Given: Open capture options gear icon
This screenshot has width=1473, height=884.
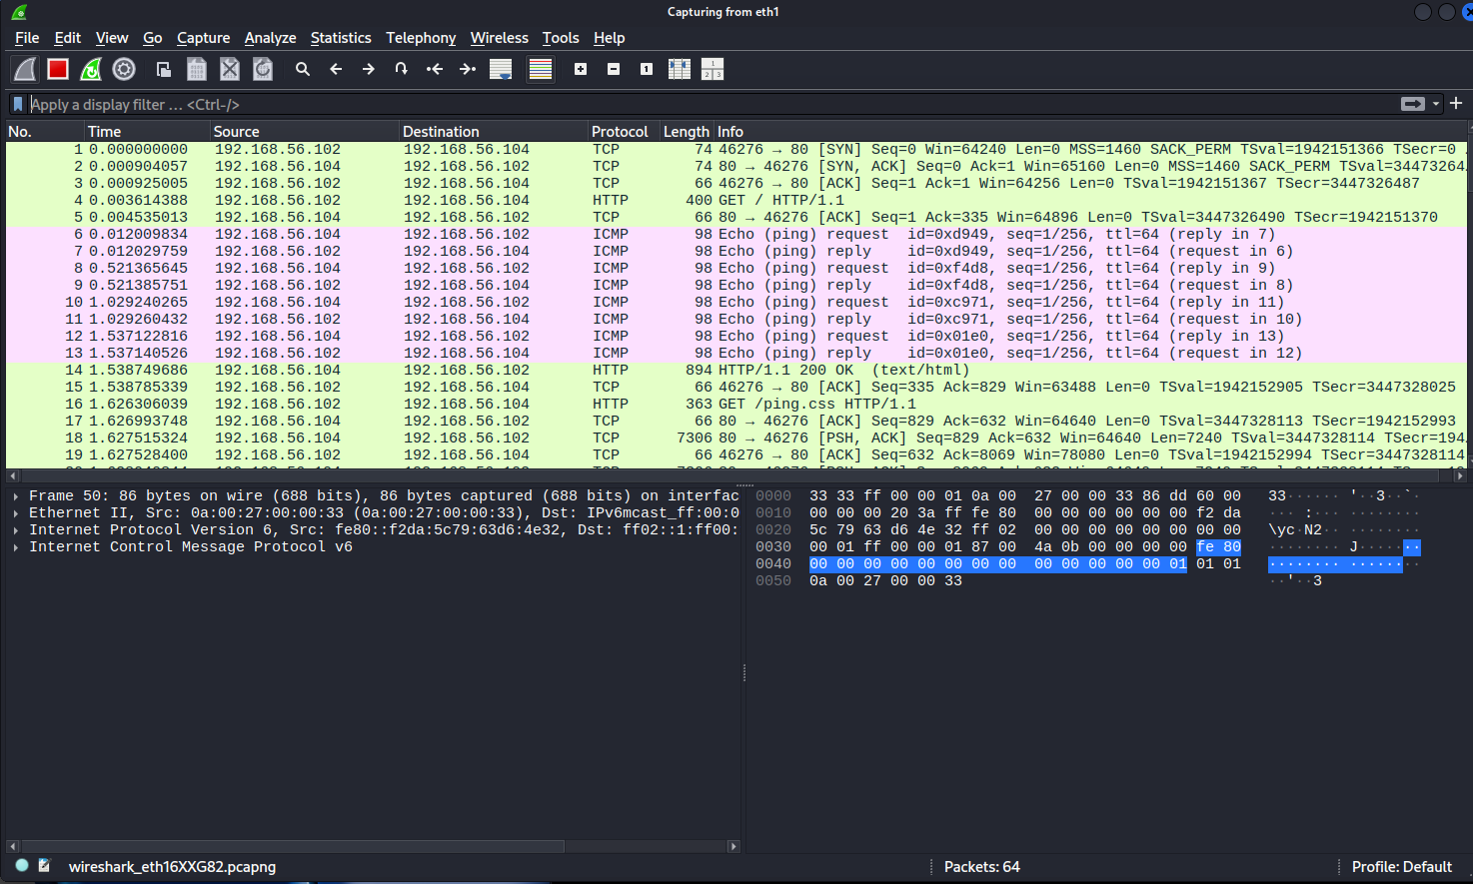Looking at the screenshot, I should click(x=124, y=69).
